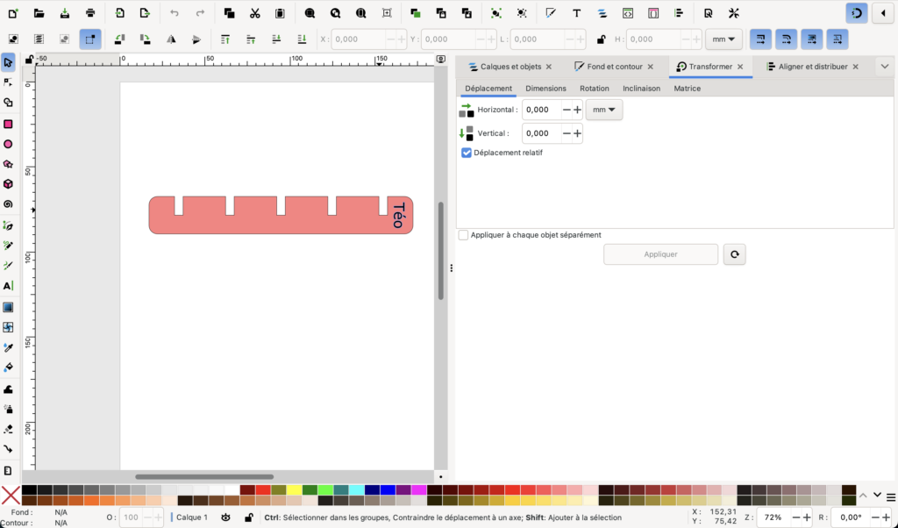Open the toolbar mm units dropdown
This screenshot has height=528, width=898.
[x=723, y=39]
